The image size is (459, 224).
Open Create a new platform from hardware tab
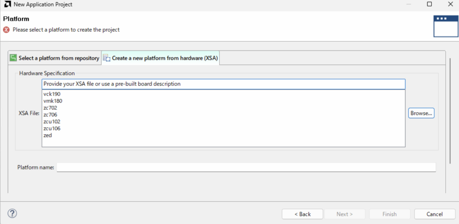click(165, 58)
